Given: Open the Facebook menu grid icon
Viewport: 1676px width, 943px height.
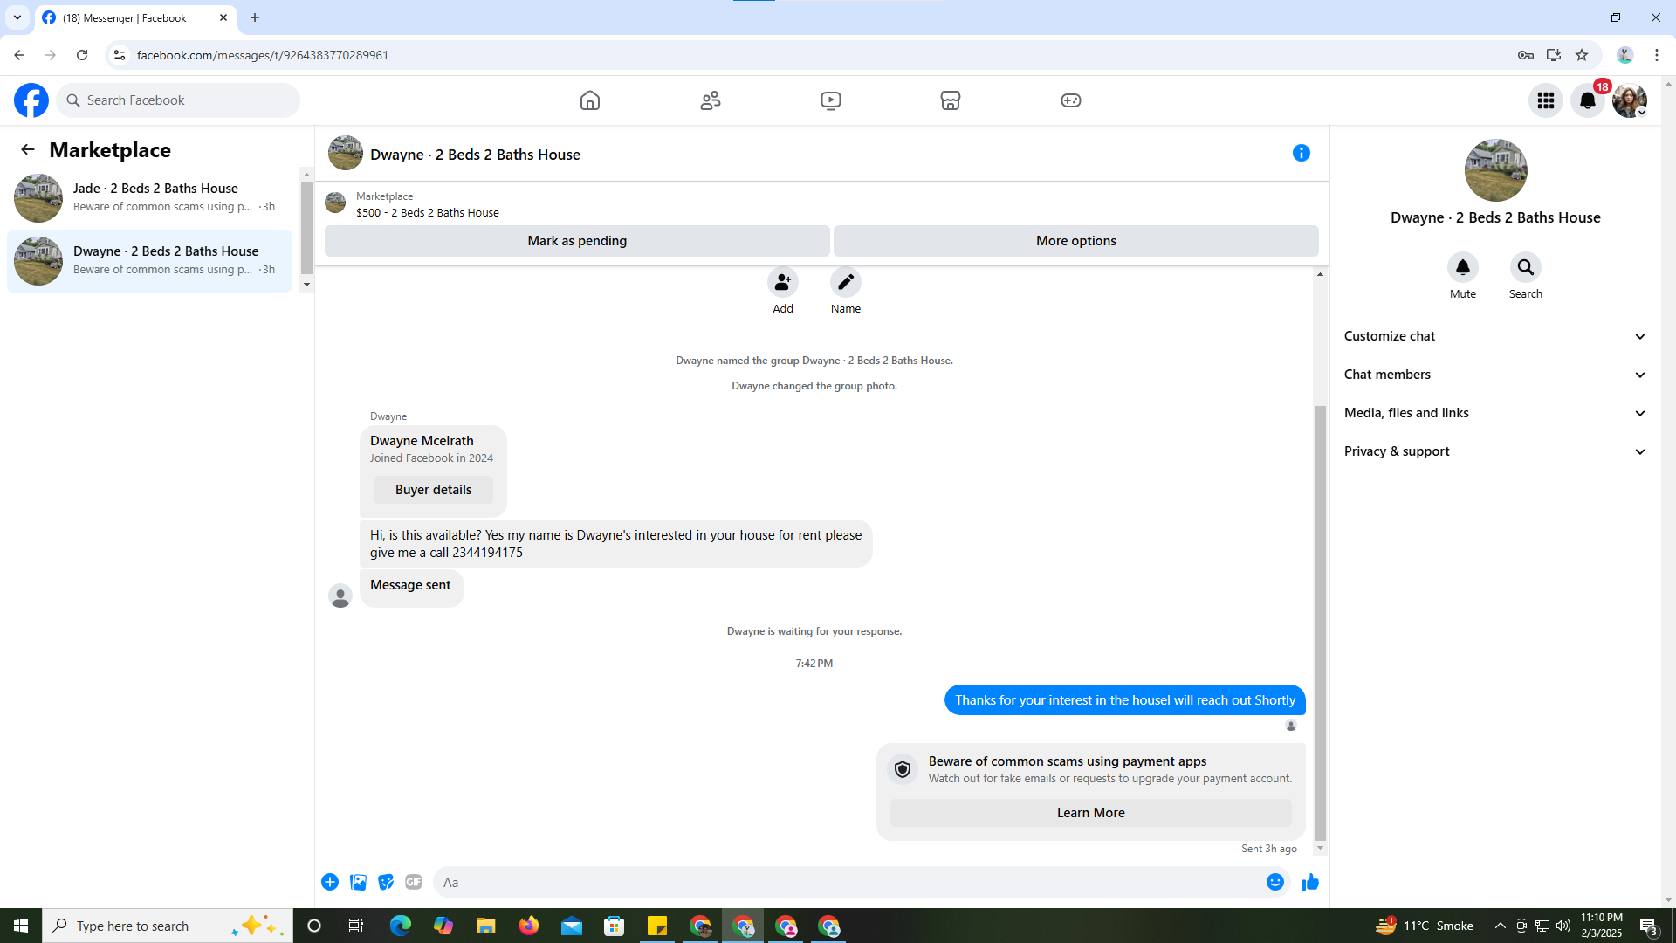Looking at the screenshot, I should (x=1546, y=100).
